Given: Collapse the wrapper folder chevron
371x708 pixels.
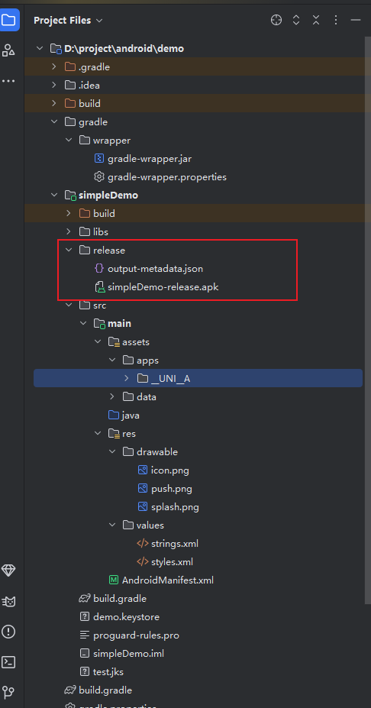Looking at the screenshot, I should coord(69,140).
